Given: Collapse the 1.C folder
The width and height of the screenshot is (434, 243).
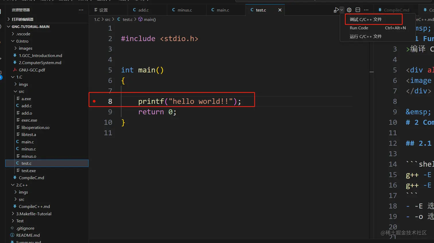Looking at the screenshot, I should pyautogui.click(x=47, y=77).
